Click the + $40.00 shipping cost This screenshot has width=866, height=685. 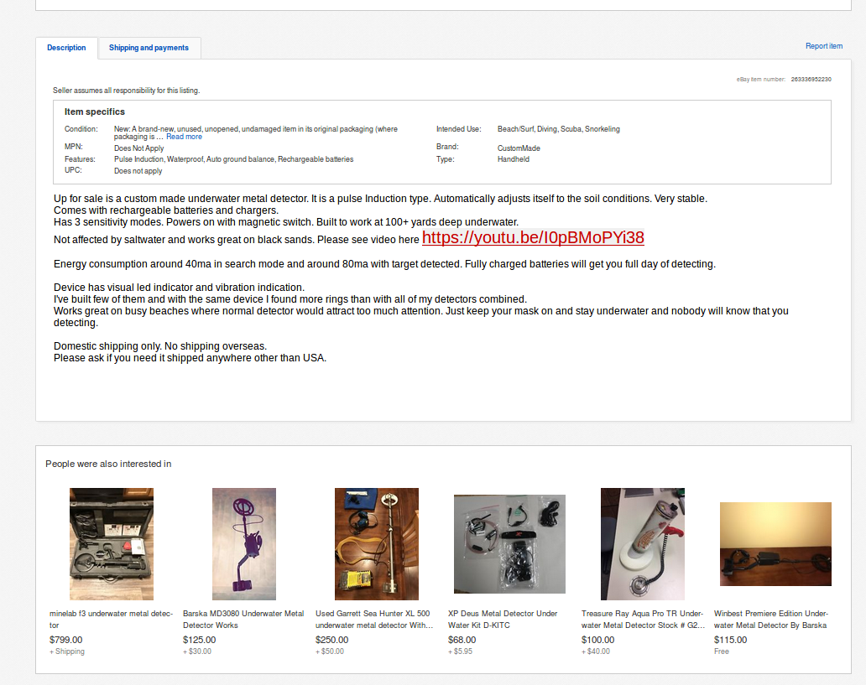tap(596, 651)
